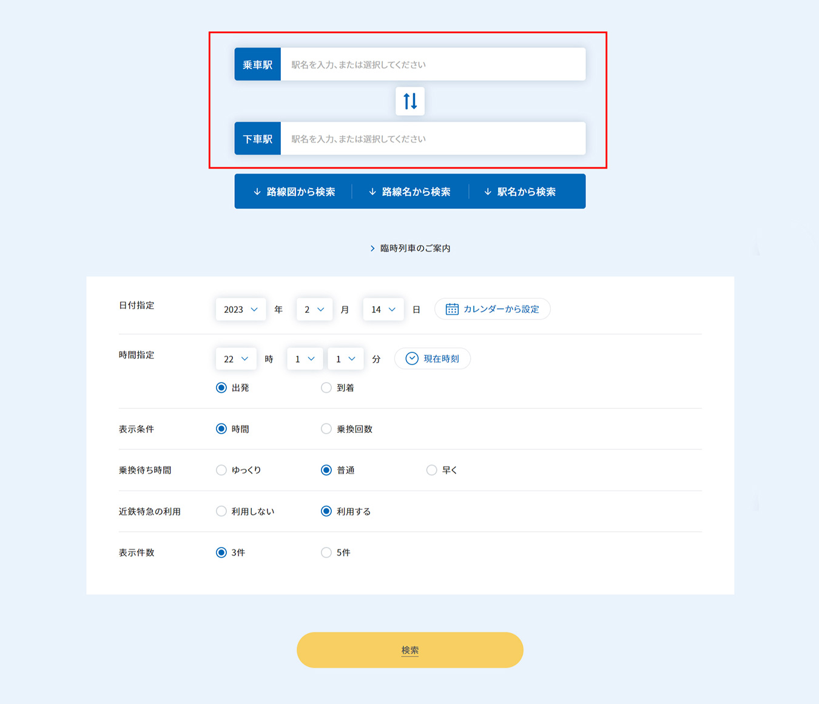
Task: Click the calendar icon for date setting
Action: click(452, 309)
